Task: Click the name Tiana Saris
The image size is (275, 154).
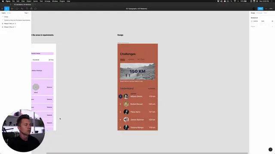Action: (135, 112)
